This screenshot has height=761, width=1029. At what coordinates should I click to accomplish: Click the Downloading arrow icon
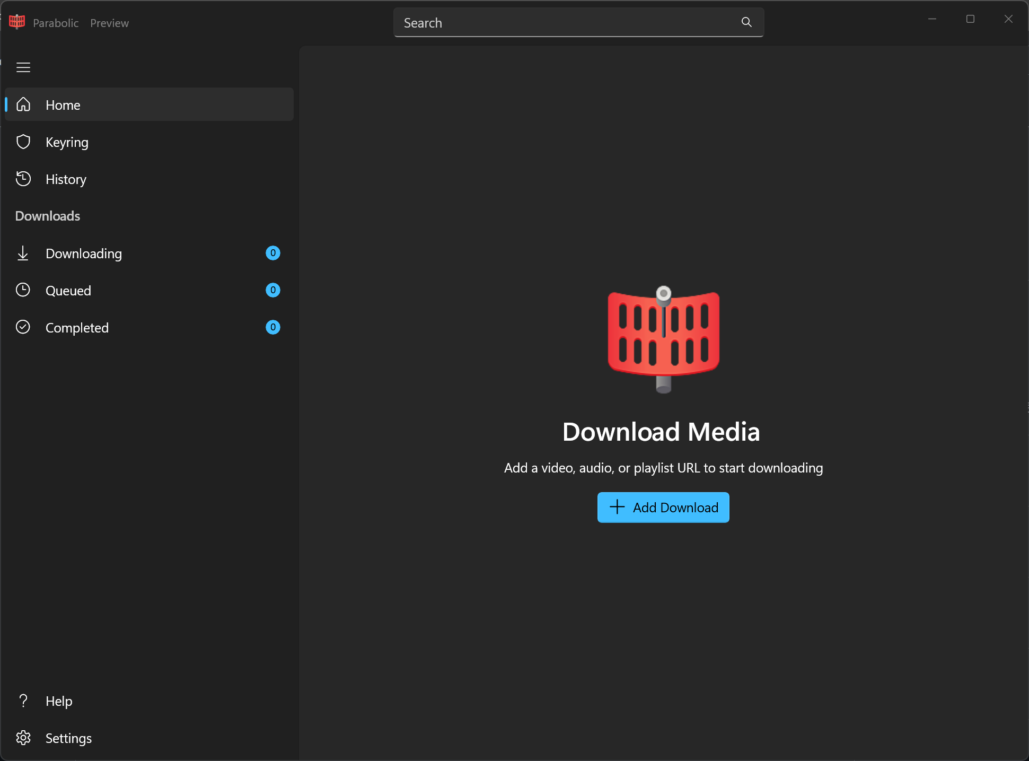coord(23,253)
